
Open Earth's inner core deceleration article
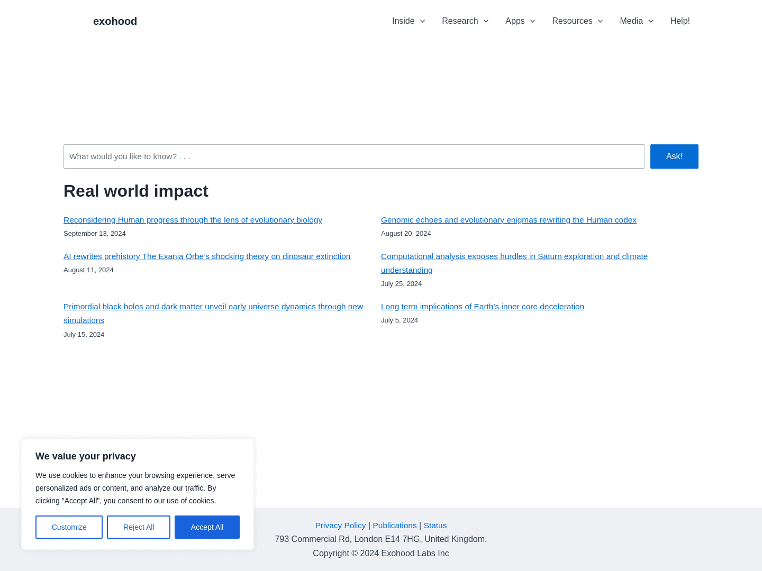point(483,307)
